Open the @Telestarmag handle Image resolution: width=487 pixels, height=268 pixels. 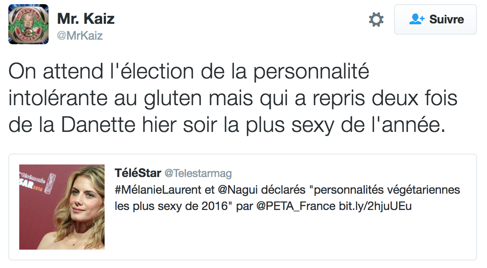point(198,173)
